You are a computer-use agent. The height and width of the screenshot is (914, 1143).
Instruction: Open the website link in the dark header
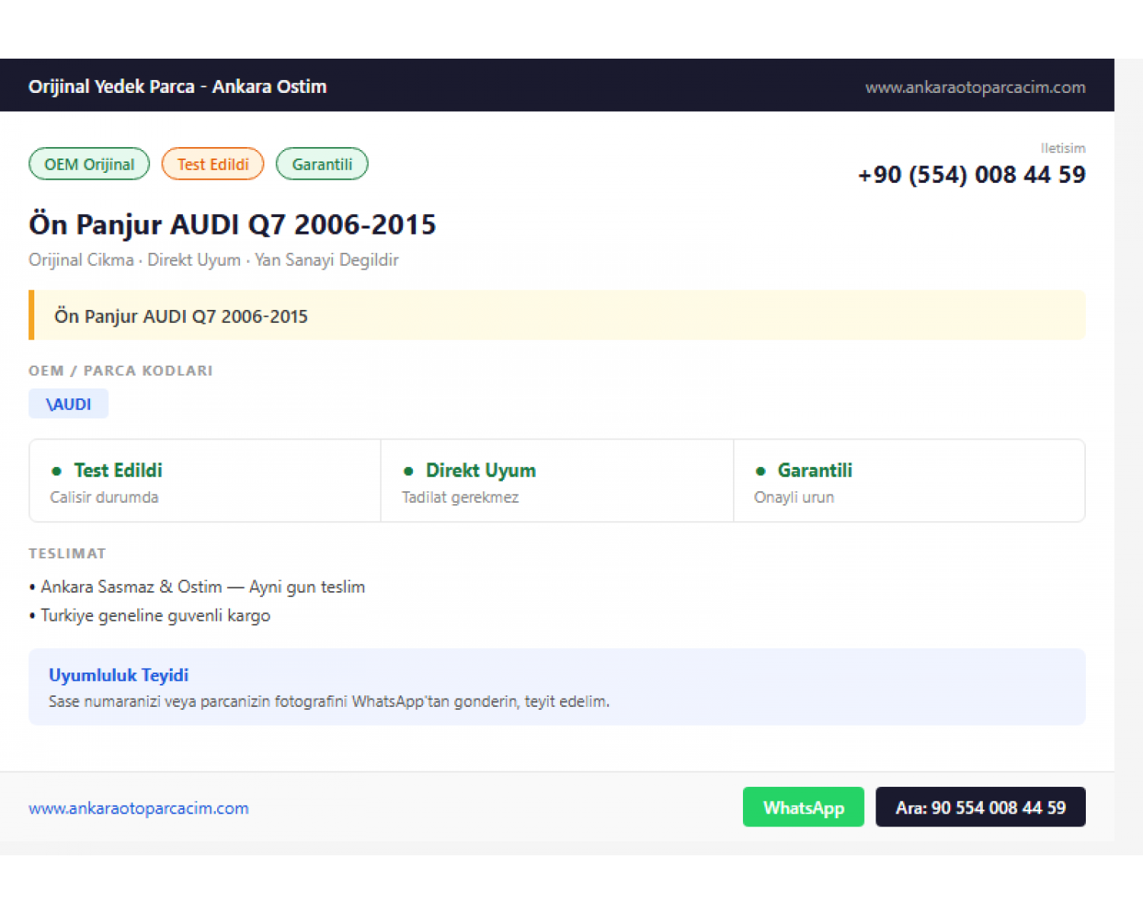pyautogui.click(x=975, y=87)
